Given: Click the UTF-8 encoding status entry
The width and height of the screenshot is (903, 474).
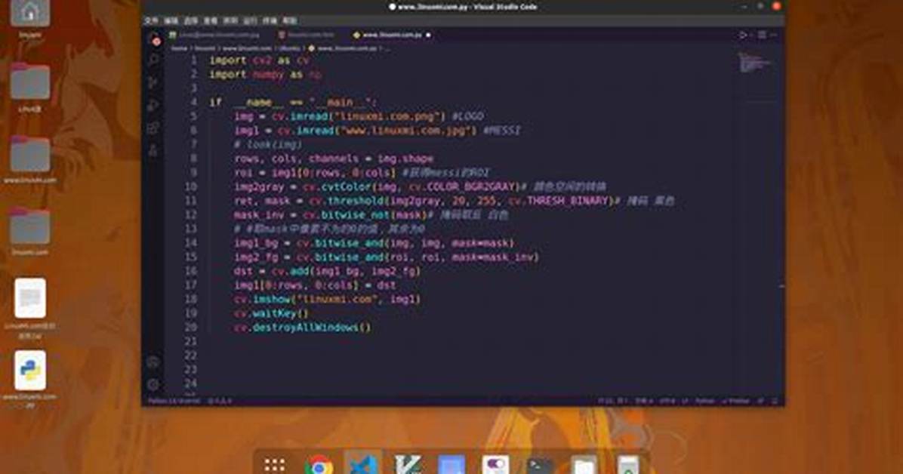Looking at the screenshot, I should click(667, 401).
